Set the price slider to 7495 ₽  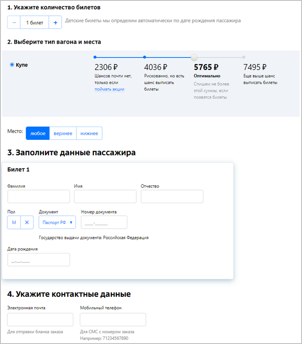pos(244,57)
